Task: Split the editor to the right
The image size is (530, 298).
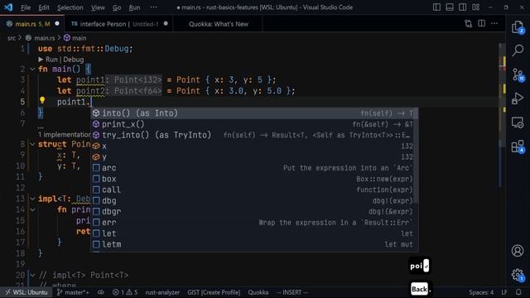Action: pos(482,24)
